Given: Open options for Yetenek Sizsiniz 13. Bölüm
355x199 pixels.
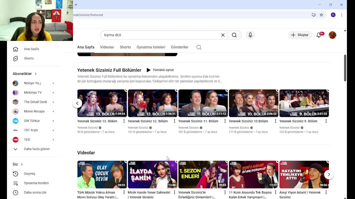Looking at the screenshot, I should 124,121.
